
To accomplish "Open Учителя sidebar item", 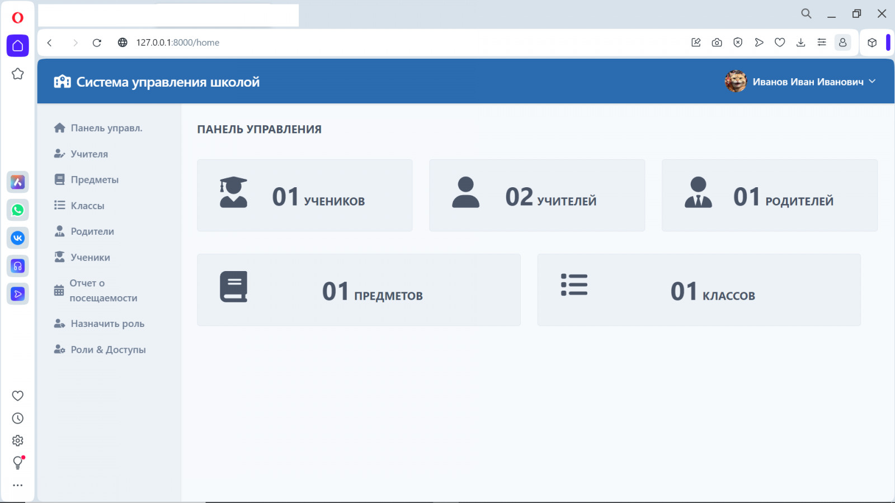I will 81,154.
